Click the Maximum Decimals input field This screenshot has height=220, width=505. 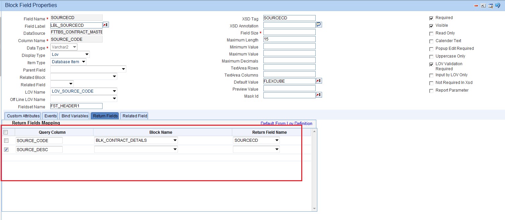(290, 60)
